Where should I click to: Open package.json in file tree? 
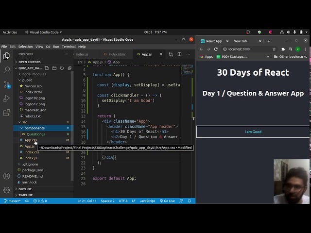tap(33, 170)
